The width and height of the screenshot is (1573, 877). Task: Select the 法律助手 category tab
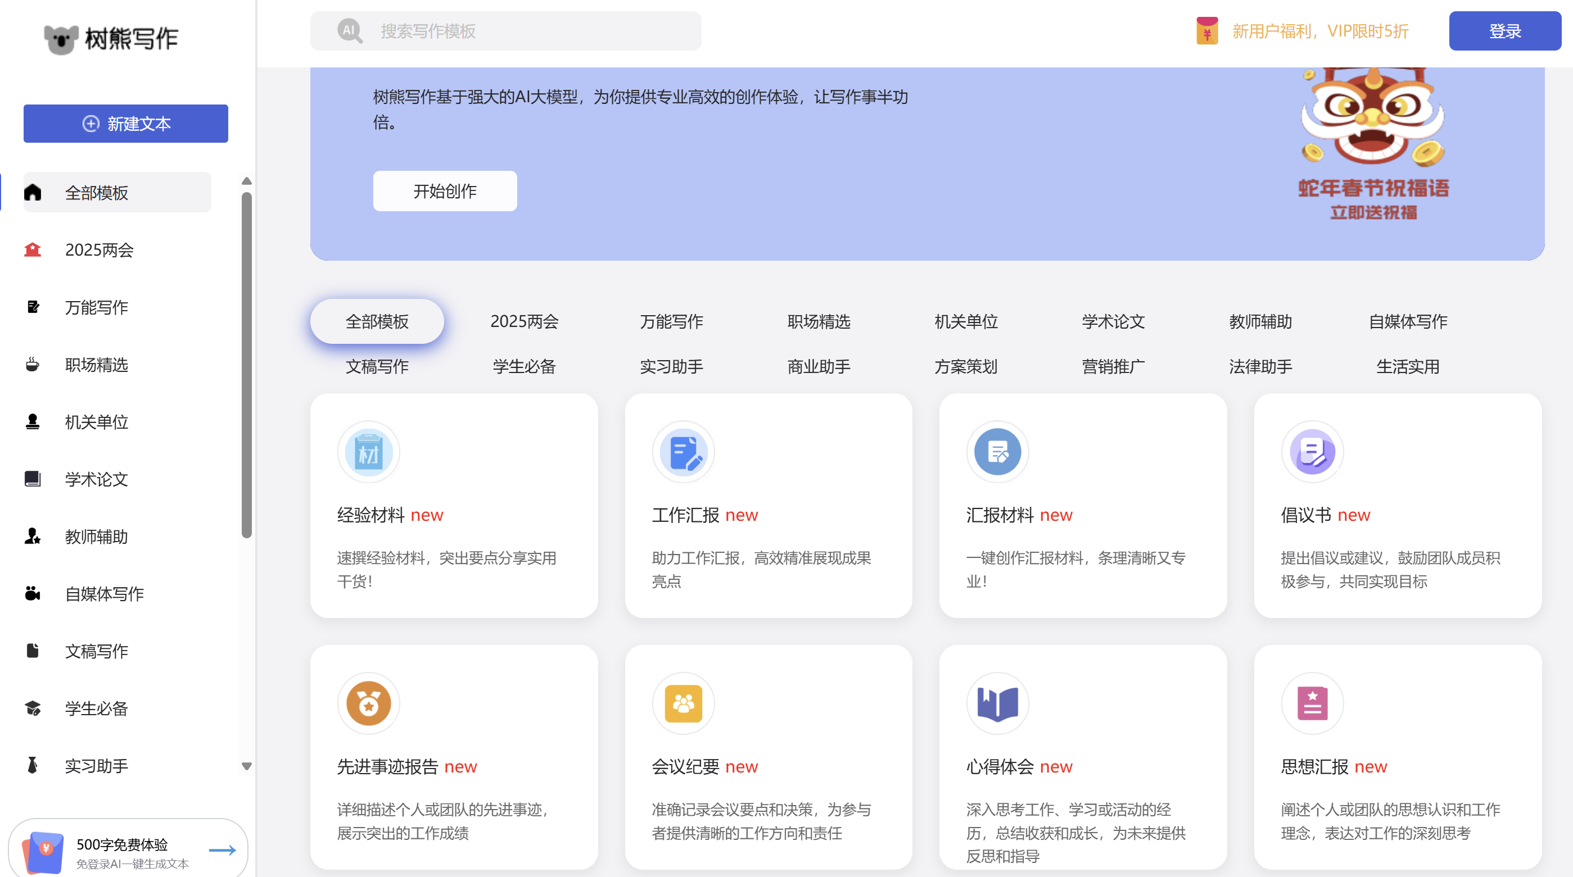(1260, 367)
